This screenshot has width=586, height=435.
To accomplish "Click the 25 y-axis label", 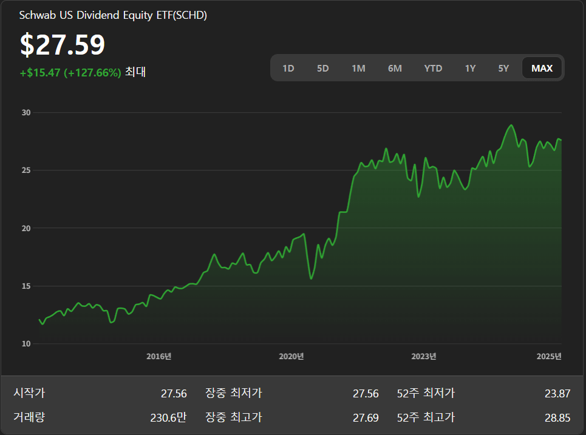I will tap(26, 170).
